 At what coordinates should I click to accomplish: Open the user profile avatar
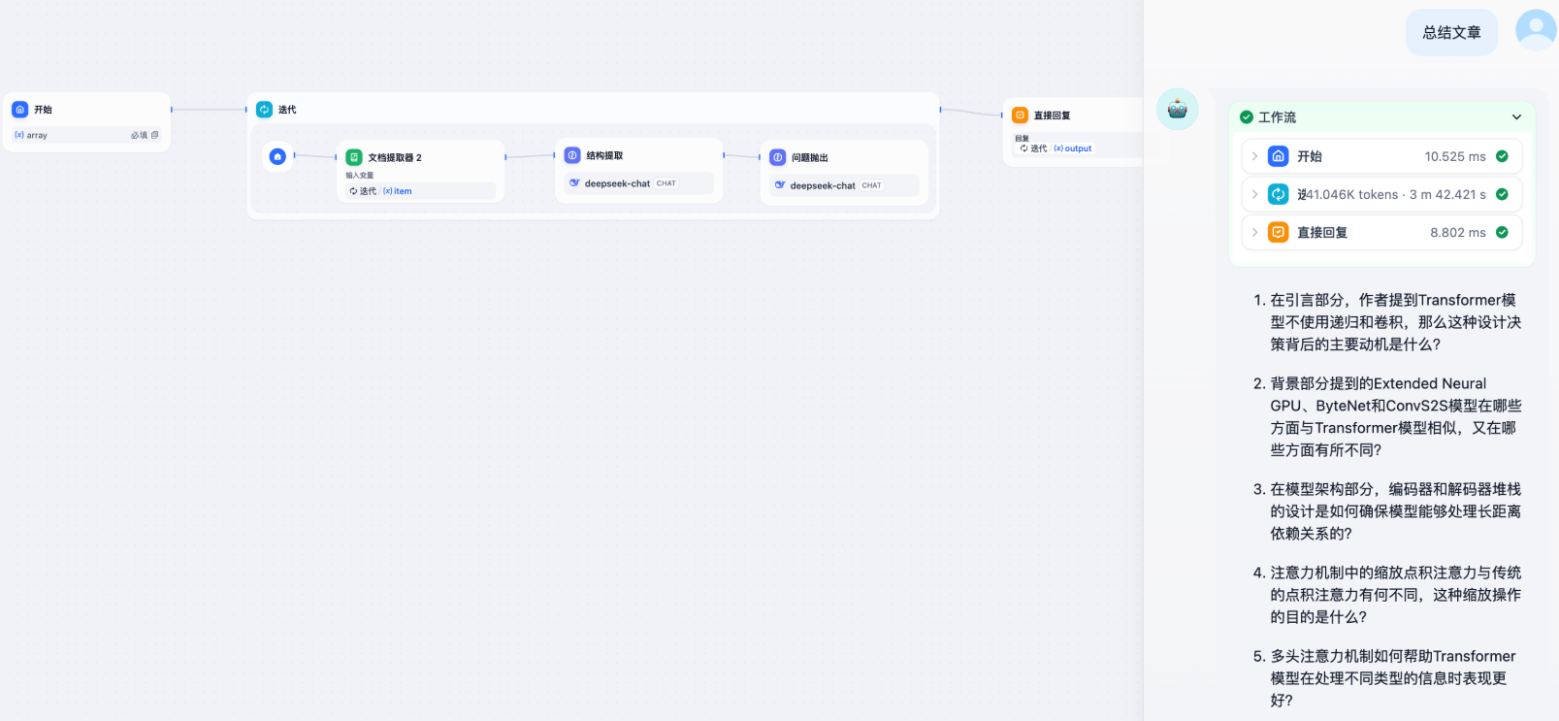pyautogui.click(x=1536, y=30)
